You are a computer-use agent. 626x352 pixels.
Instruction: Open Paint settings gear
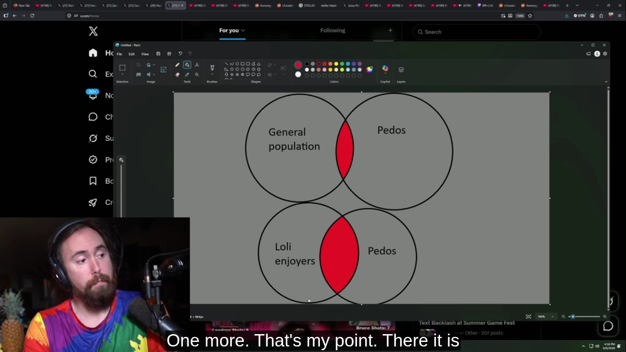(x=605, y=54)
